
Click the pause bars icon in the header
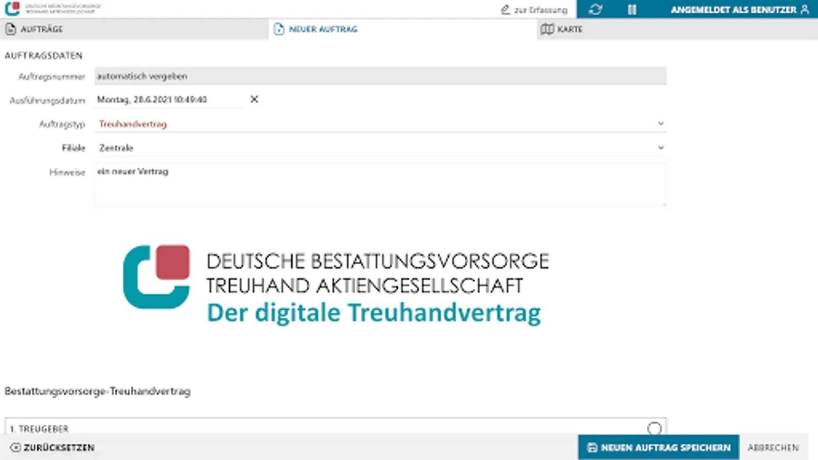pos(632,9)
